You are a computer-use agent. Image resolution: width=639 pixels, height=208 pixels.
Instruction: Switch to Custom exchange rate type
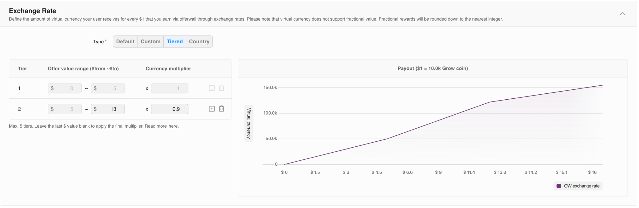coord(150,41)
